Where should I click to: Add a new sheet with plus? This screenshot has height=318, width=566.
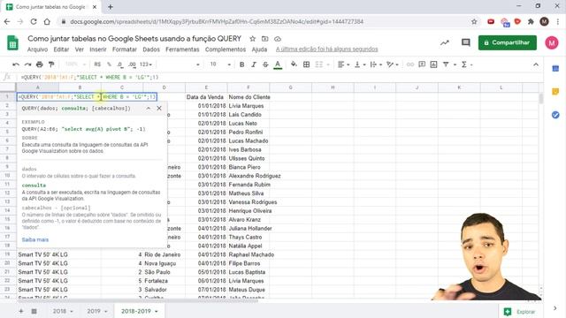[21, 311]
